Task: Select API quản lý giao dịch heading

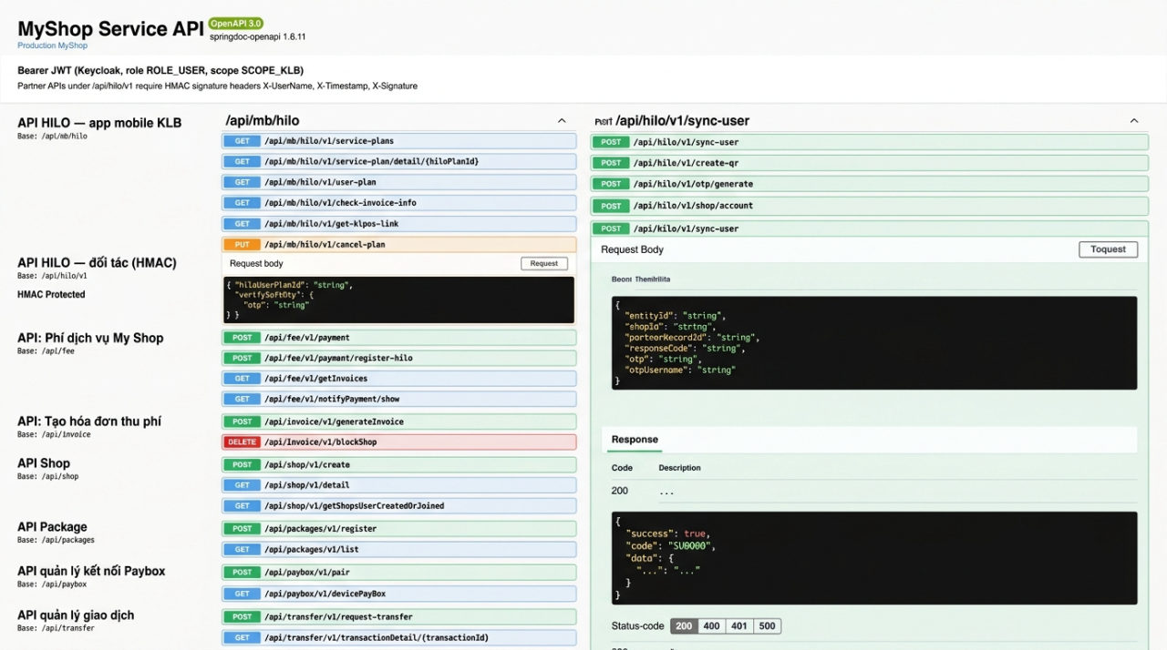Action: click(76, 615)
